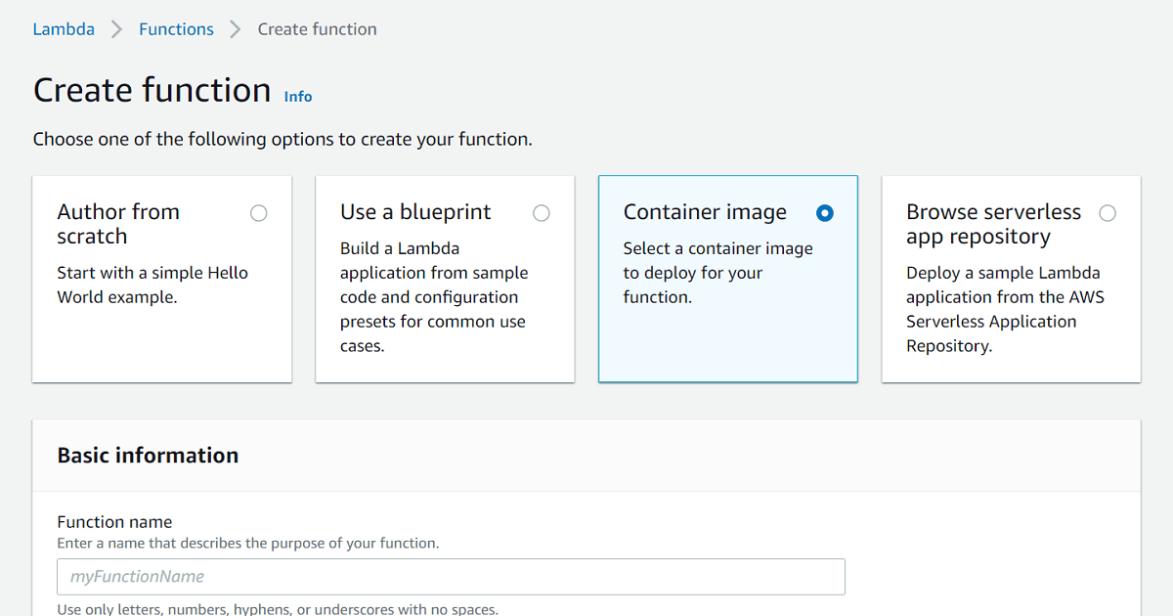The image size is (1173, 616).
Task: Click the Info link beside Create function
Action: pyautogui.click(x=298, y=96)
